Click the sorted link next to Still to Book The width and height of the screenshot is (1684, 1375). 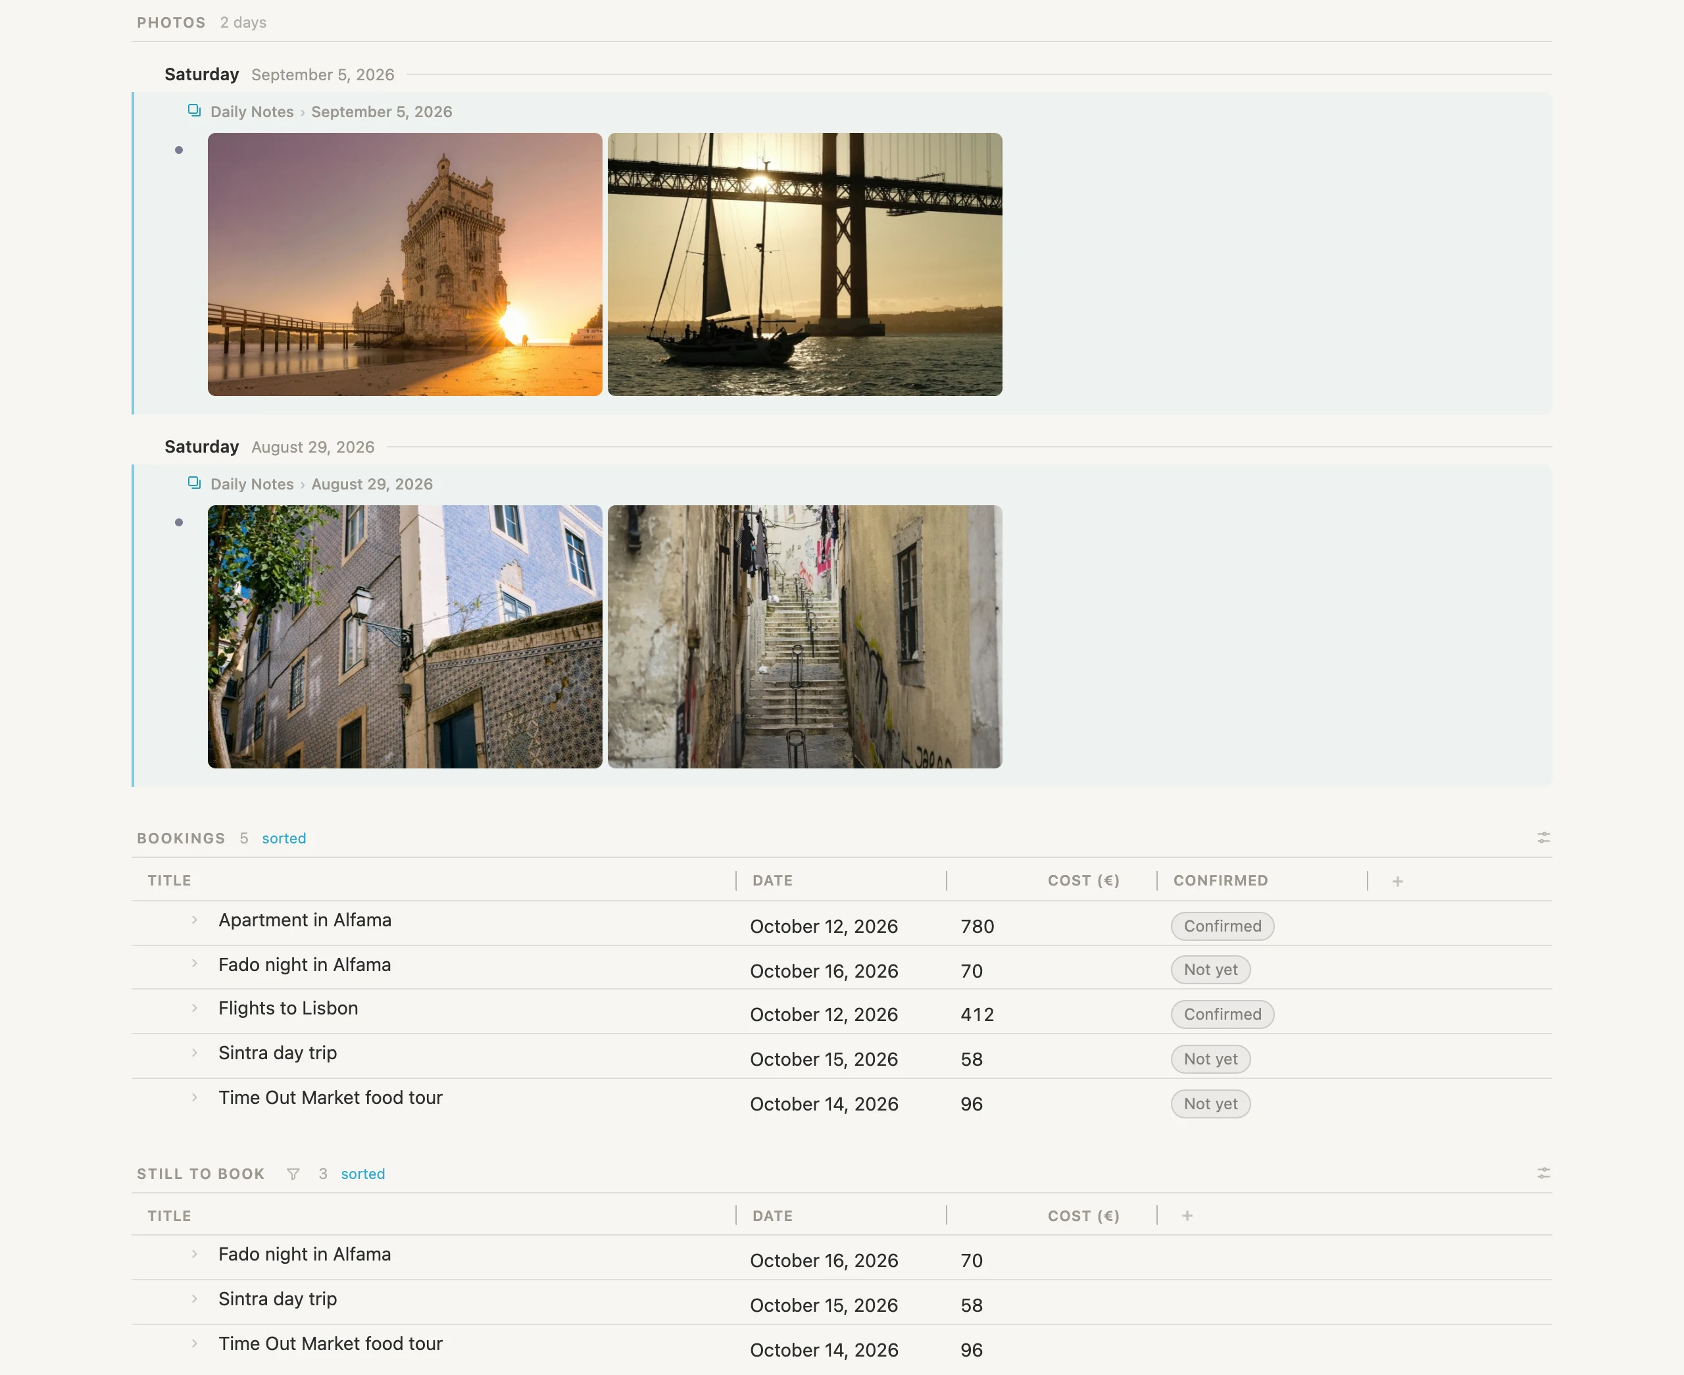[x=362, y=1174]
